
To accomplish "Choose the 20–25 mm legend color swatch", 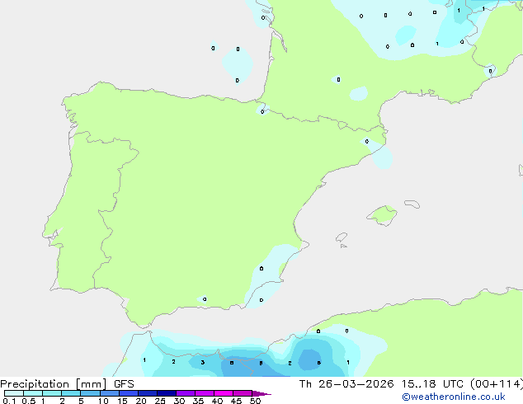I will pos(148,393).
